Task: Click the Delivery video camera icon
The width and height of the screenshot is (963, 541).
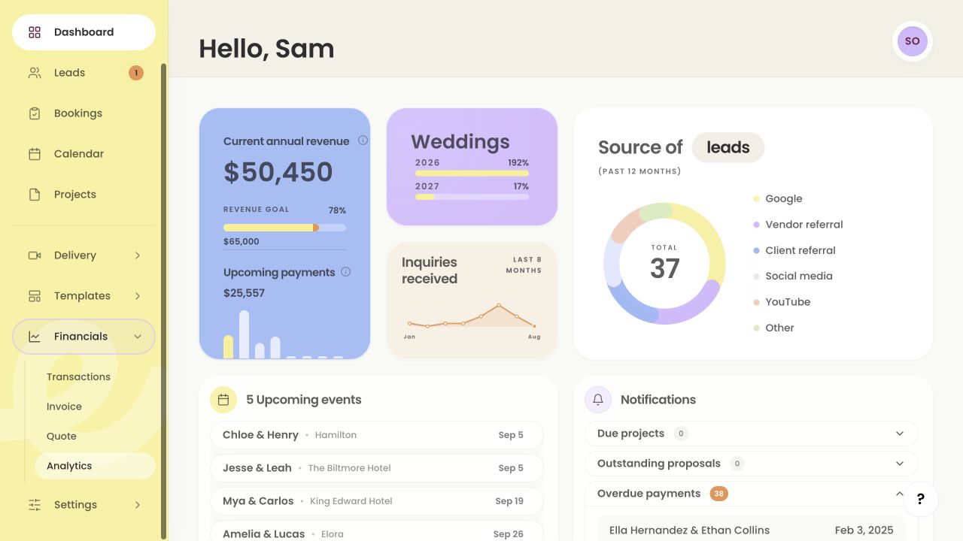Action: pyautogui.click(x=35, y=255)
